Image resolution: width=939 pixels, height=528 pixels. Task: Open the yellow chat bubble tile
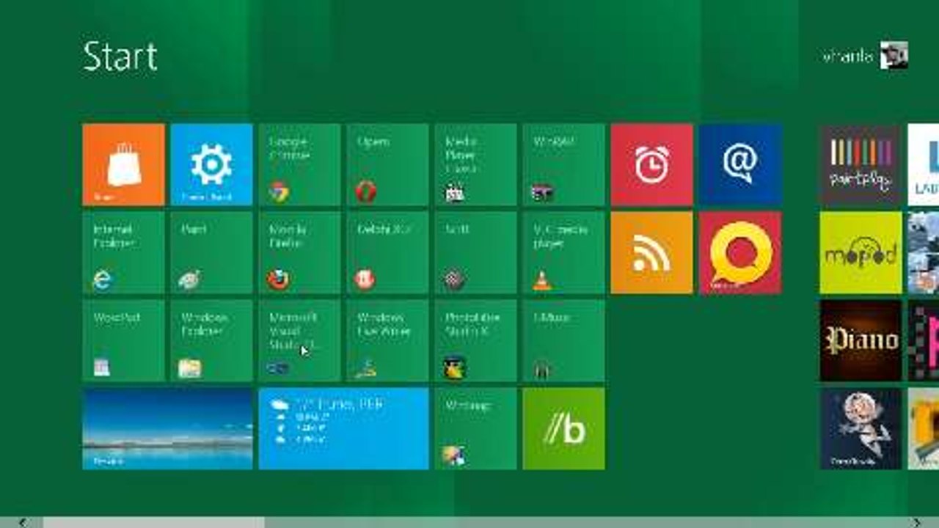click(x=740, y=252)
